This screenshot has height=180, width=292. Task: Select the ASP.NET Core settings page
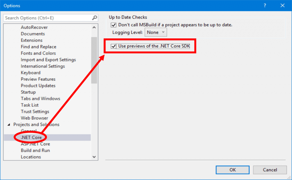[x=36, y=144]
